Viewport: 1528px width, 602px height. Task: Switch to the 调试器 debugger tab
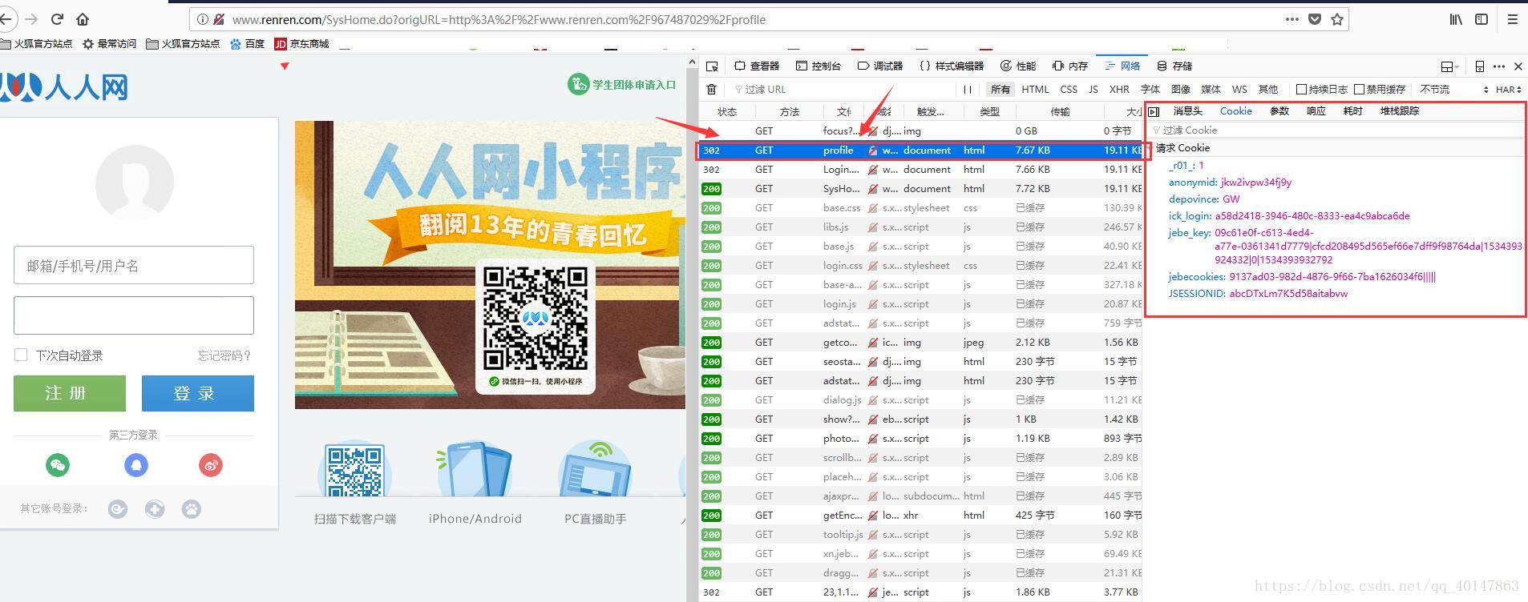880,66
